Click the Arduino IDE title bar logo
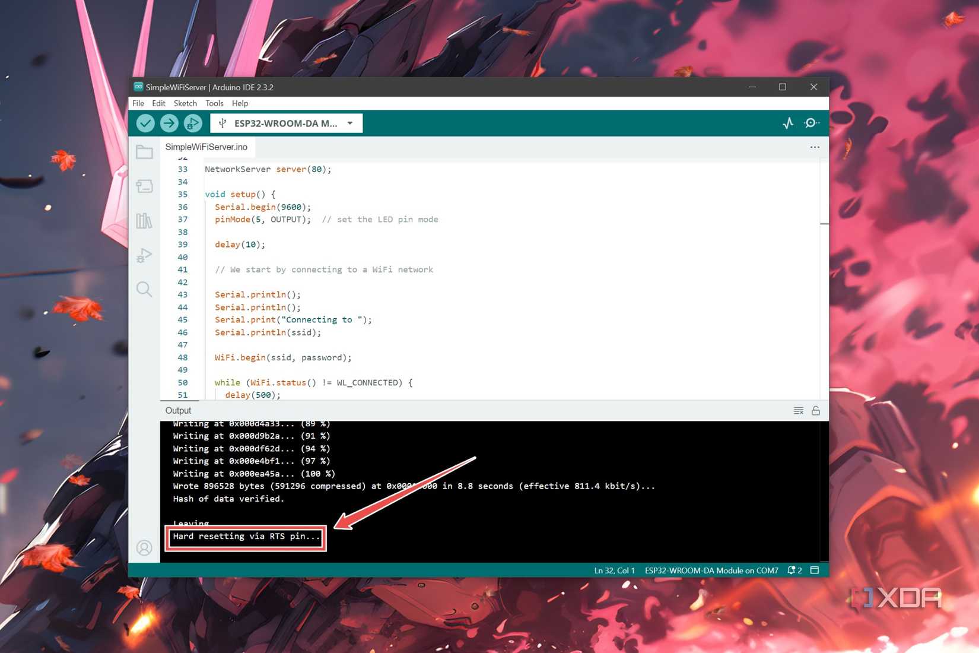Viewport: 979px width, 653px height. [x=138, y=87]
